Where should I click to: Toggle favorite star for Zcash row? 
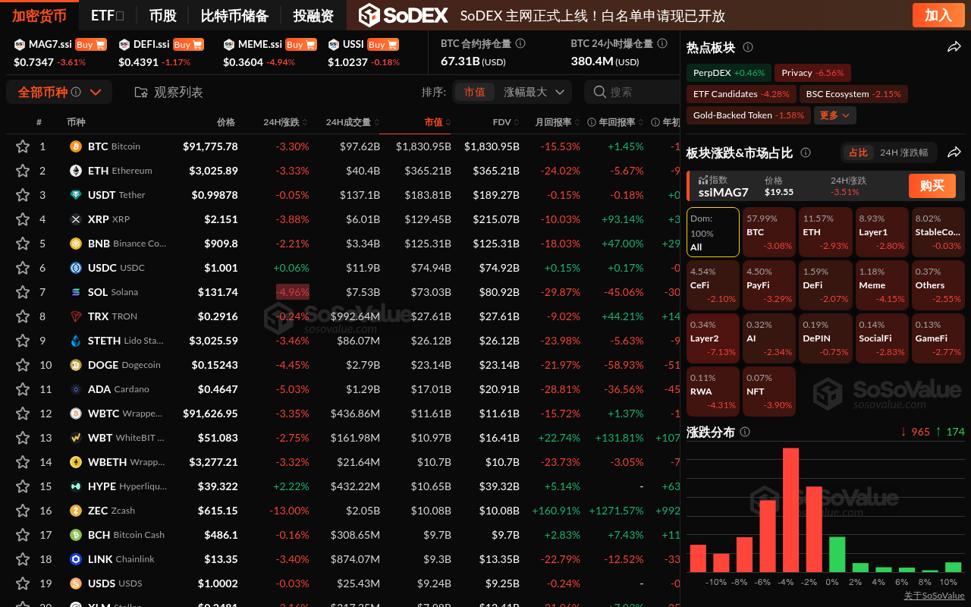(x=23, y=511)
